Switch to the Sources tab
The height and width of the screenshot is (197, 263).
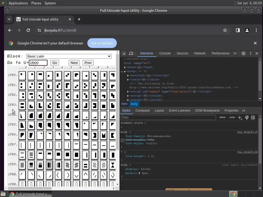pos(182,53)
